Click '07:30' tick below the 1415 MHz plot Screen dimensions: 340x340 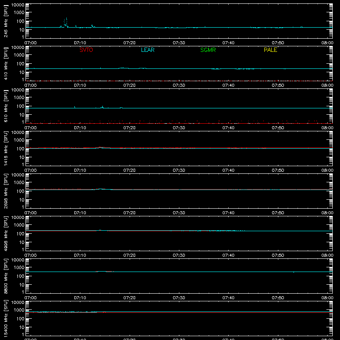pyautogui.click(x=179, y=170)
